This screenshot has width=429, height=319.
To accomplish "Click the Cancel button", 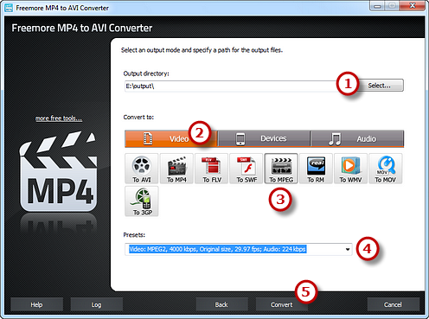I will point(393,304).
